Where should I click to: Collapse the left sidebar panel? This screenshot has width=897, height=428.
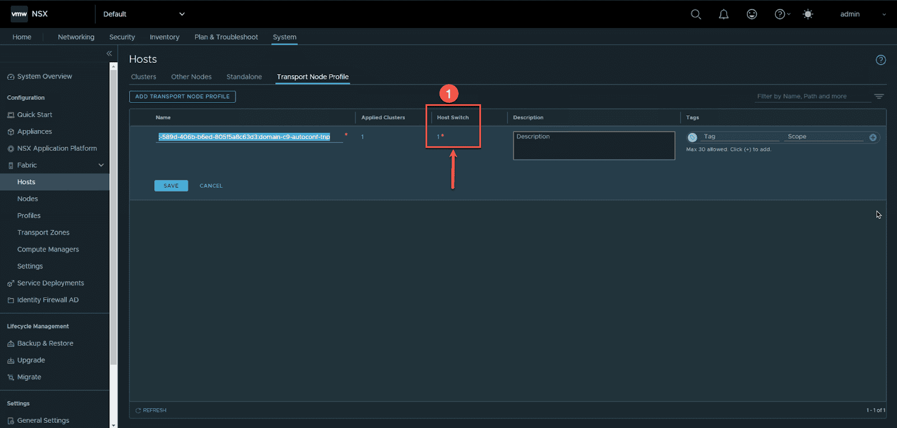(x=109, y=54)
